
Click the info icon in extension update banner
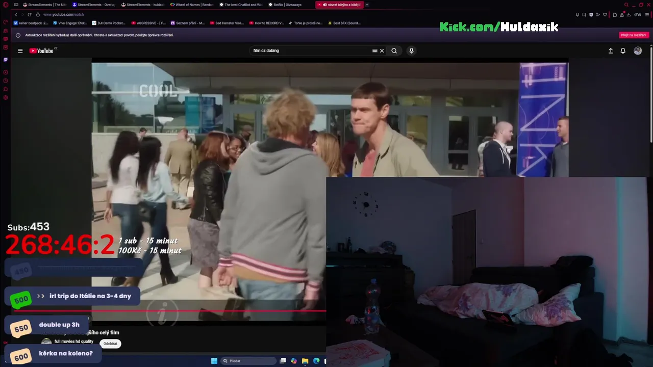[18, 35]
